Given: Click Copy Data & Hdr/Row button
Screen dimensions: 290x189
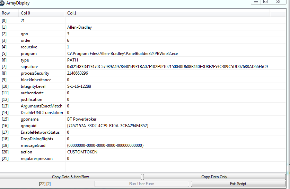Looking at the screenshot, I should (x=71, y=177).
